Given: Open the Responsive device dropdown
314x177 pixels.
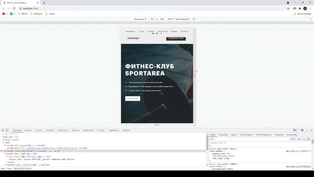Looking at the screenshot, I should click(140, 19).
